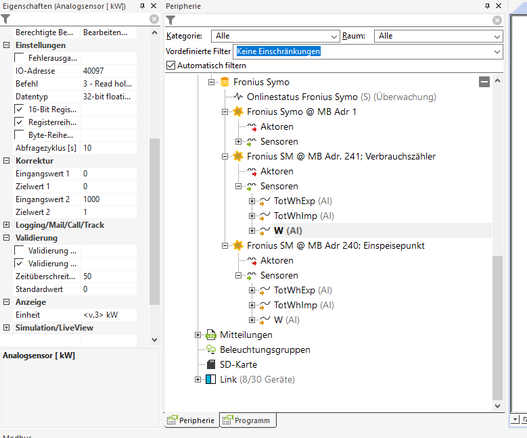The width and height of the screenshot is (527, 438).
Task: Click the Mitteilungen icon in tree
Action: coord(211,335)
